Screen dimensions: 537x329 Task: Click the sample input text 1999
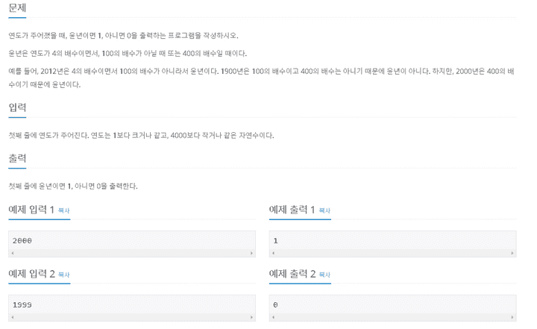coord(22,304)
